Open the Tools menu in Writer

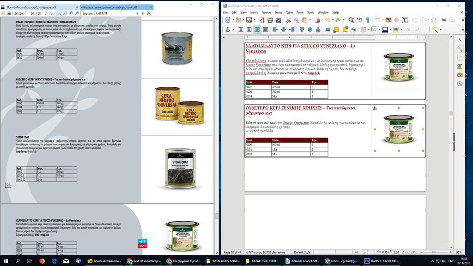click(310, 12)
